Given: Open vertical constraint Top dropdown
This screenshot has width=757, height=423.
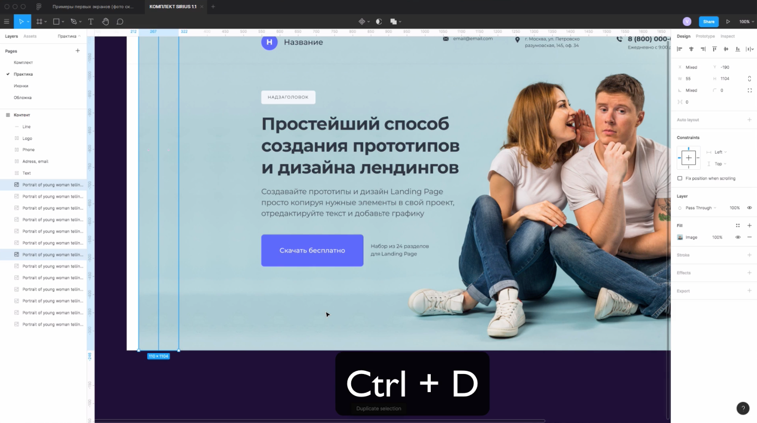Looking at the screenshot, I should click(x=720, y=164).
